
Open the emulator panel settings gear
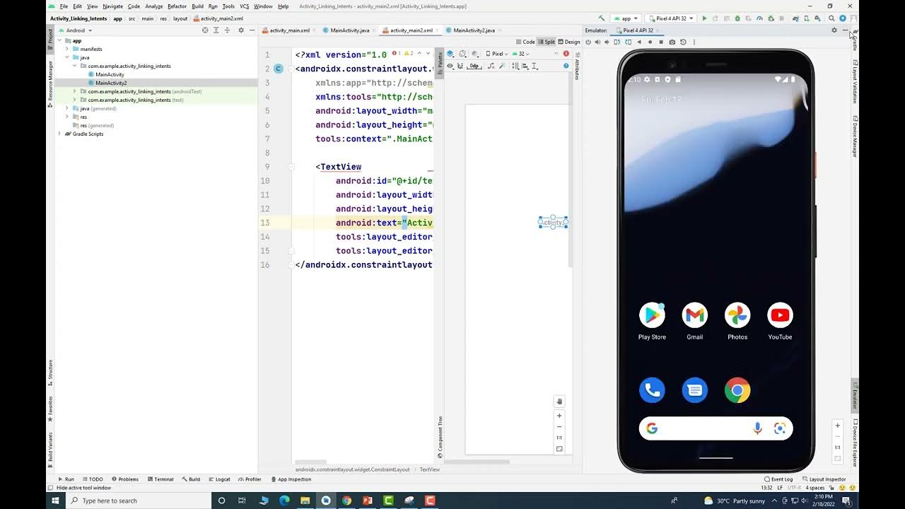click(834, 30)
